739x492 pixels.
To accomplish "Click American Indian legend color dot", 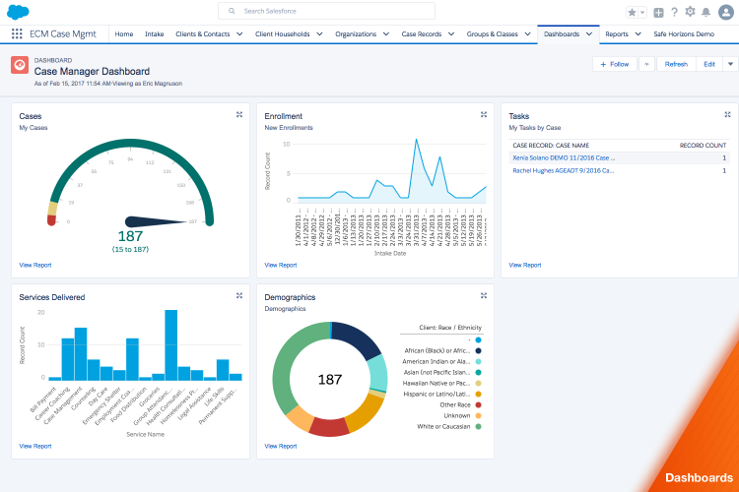I will 478,361.
